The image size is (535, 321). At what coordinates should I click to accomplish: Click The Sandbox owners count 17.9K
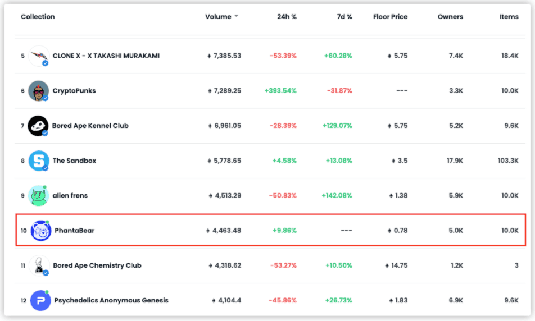(455, 160)
